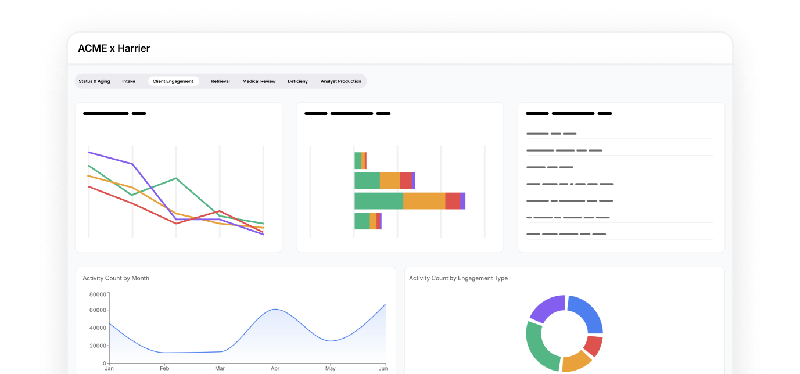
Task: Select the green segment of the donut chart
Action: (537, 347)
